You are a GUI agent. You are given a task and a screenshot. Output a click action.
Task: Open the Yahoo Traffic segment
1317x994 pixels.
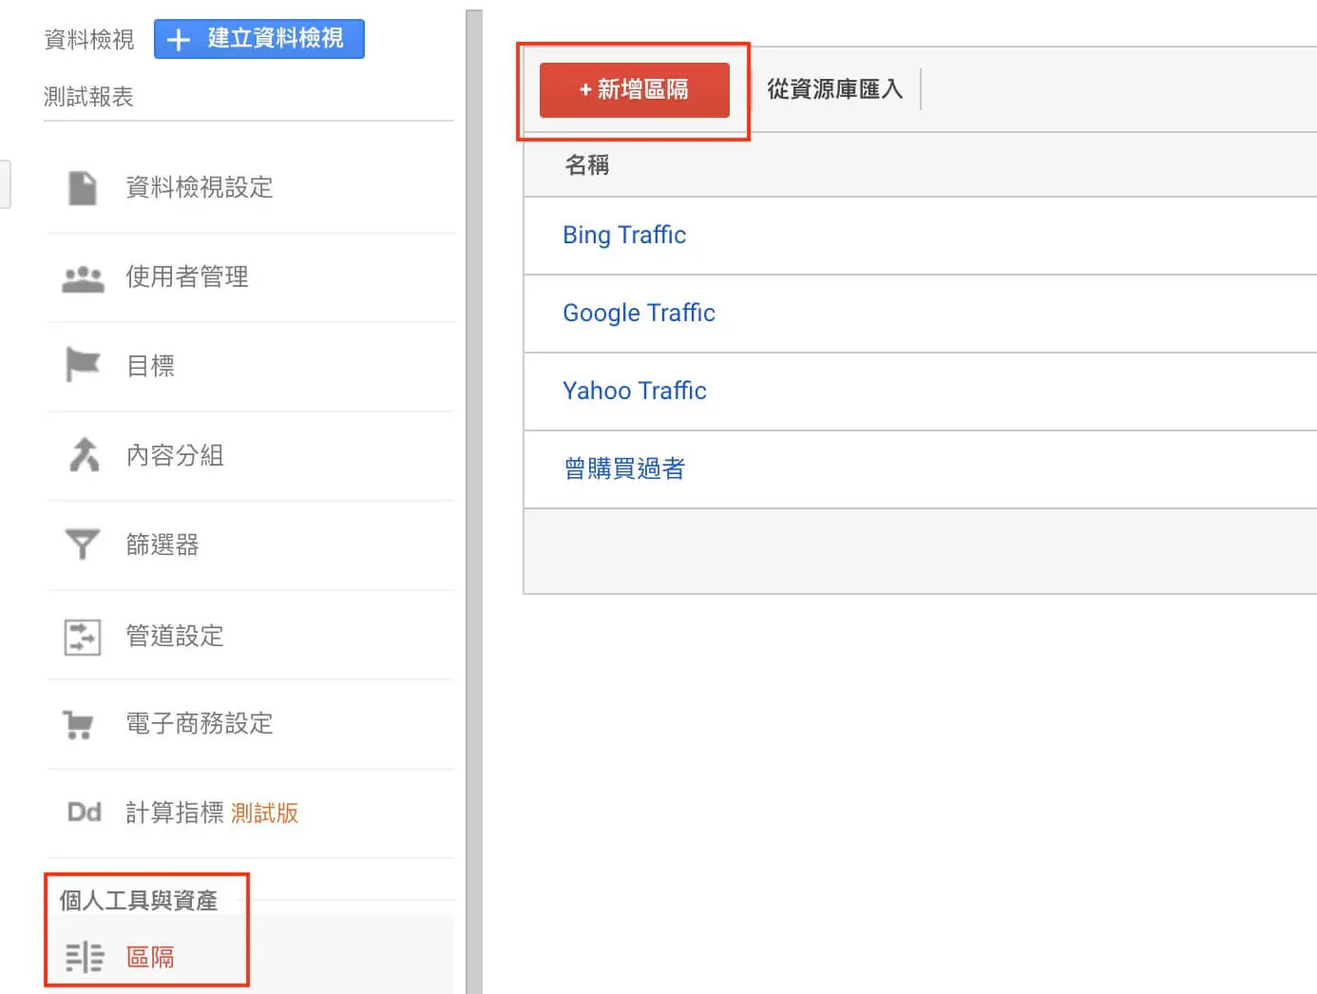(634, 391)
